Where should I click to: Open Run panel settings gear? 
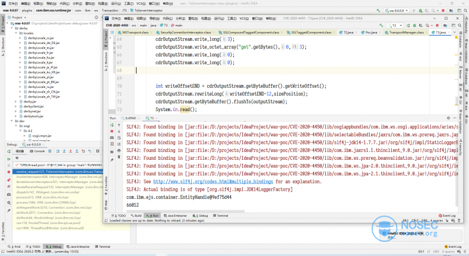tap(448, 118)
